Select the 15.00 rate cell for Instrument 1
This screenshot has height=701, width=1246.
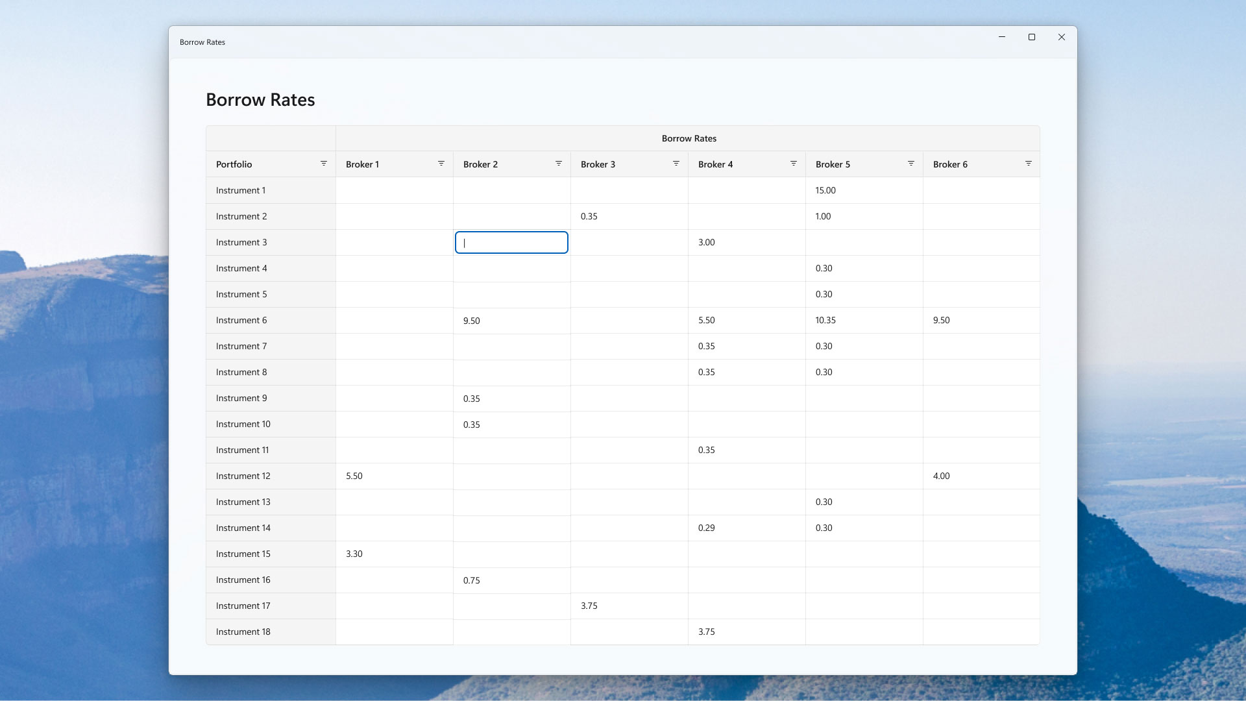click(x=863, y=190)
